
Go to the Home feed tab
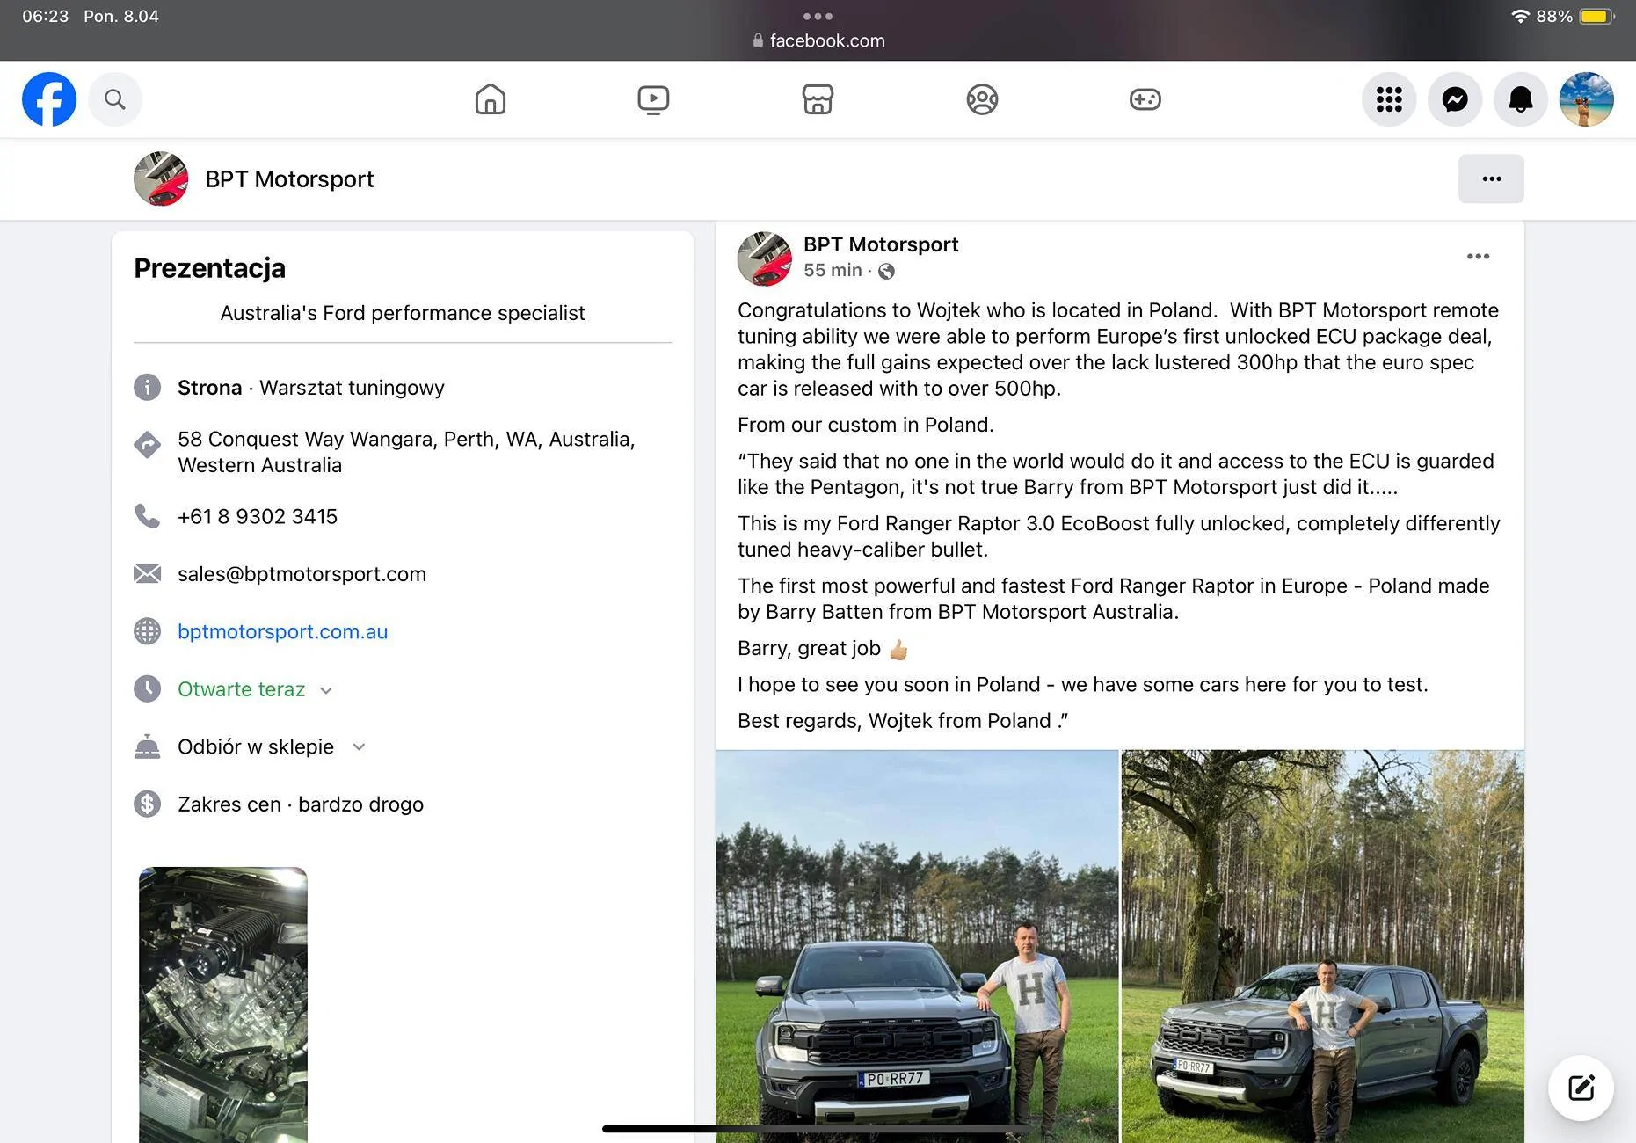(491, 99)
